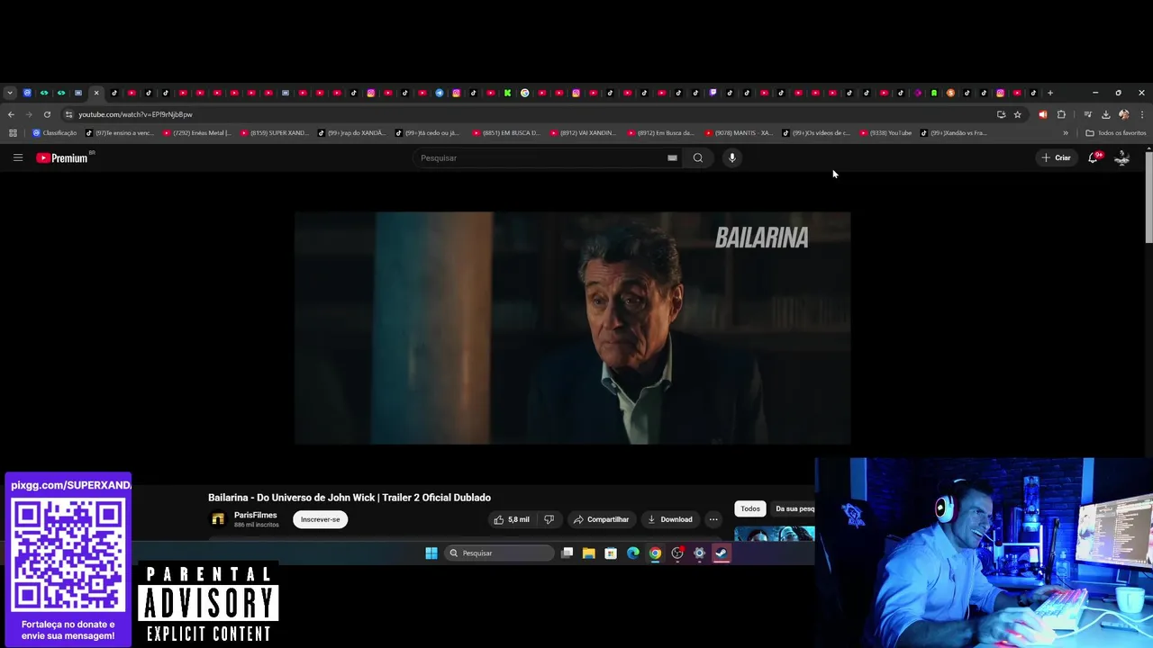The width and height of the screenshot is (1153, 648).
Task: Switch to the Twitch browser tab
Action: 713,93
